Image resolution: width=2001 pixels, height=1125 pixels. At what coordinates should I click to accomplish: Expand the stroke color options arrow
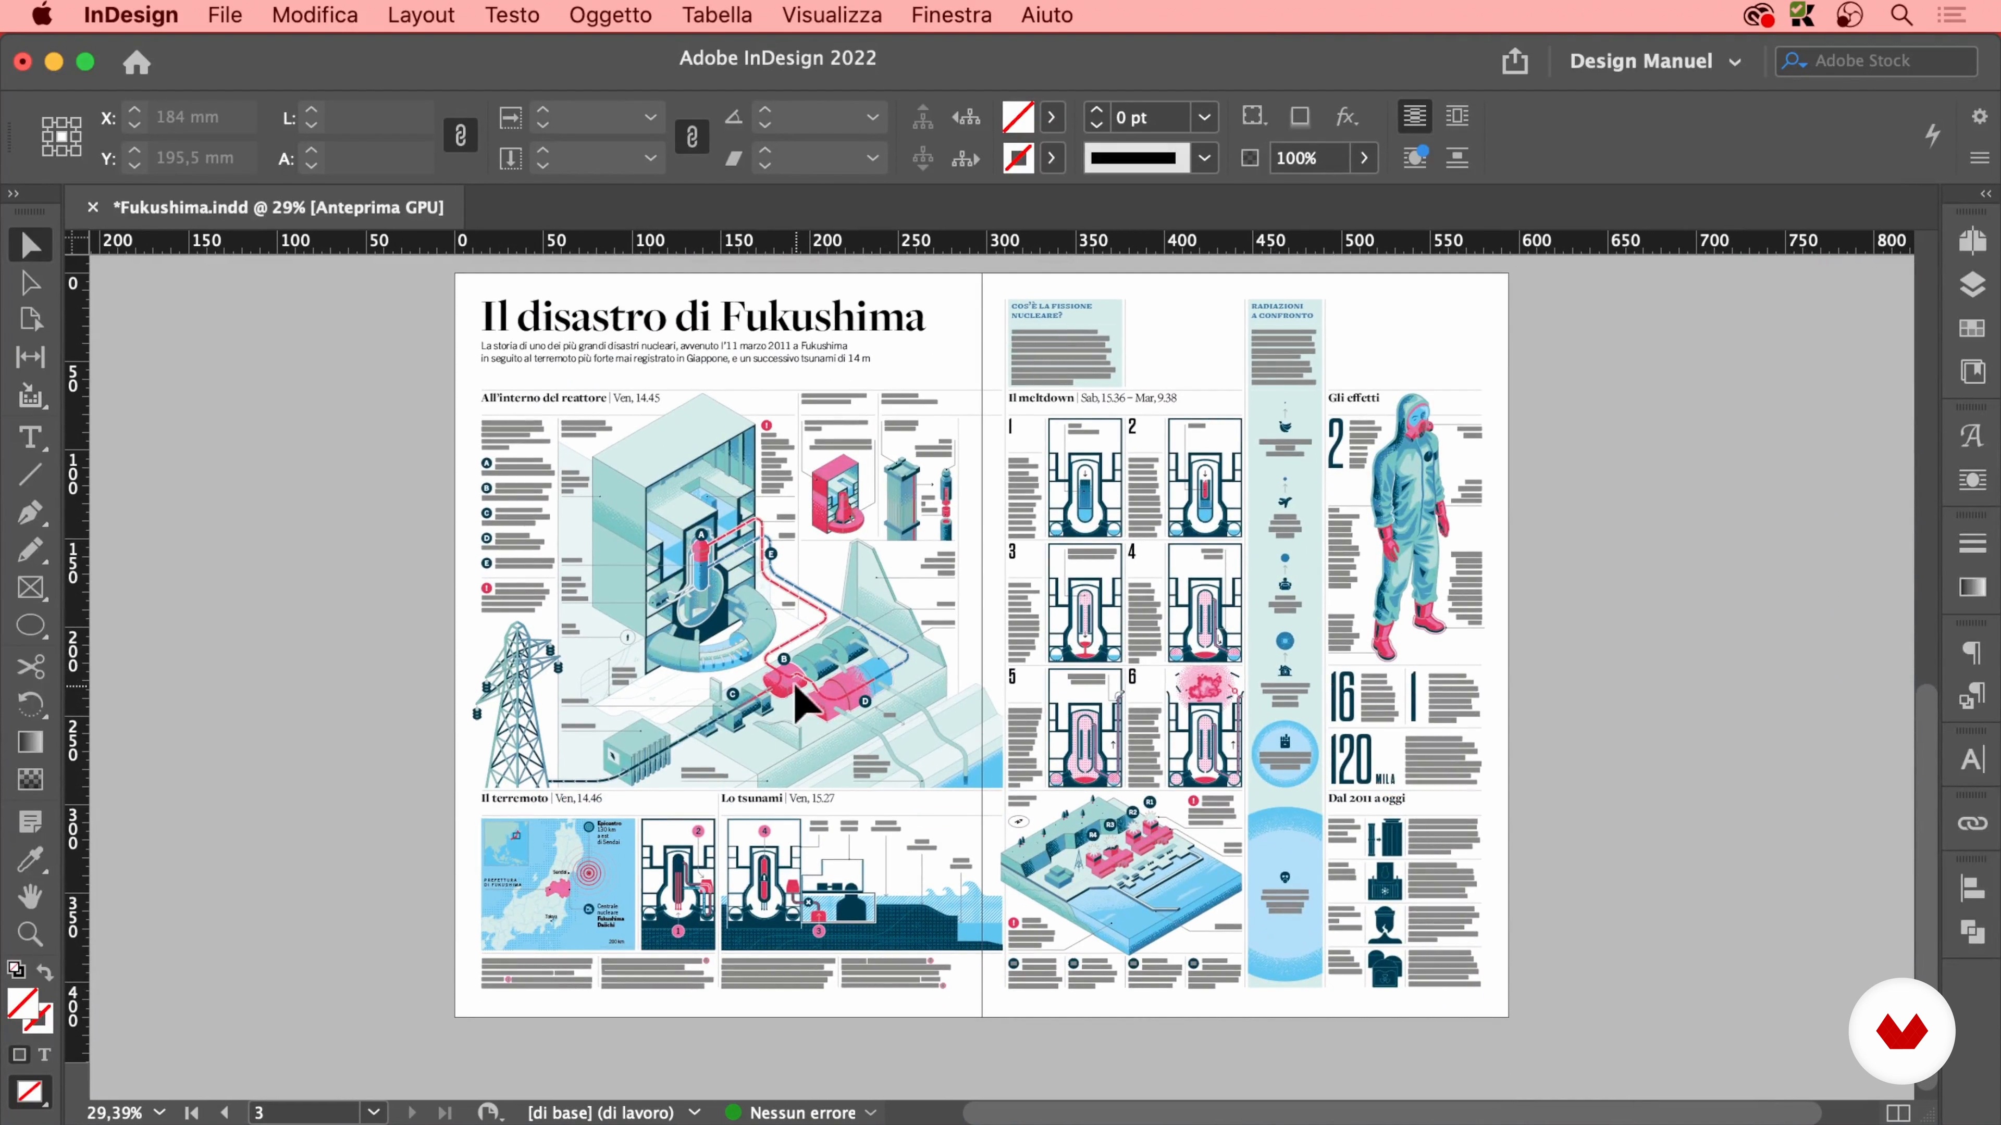[1052, 158]
